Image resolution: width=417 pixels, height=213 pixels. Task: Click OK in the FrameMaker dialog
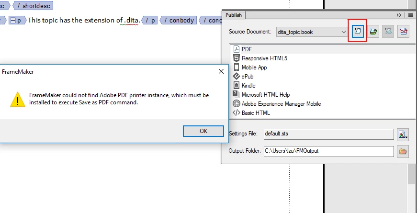[203, 131]
